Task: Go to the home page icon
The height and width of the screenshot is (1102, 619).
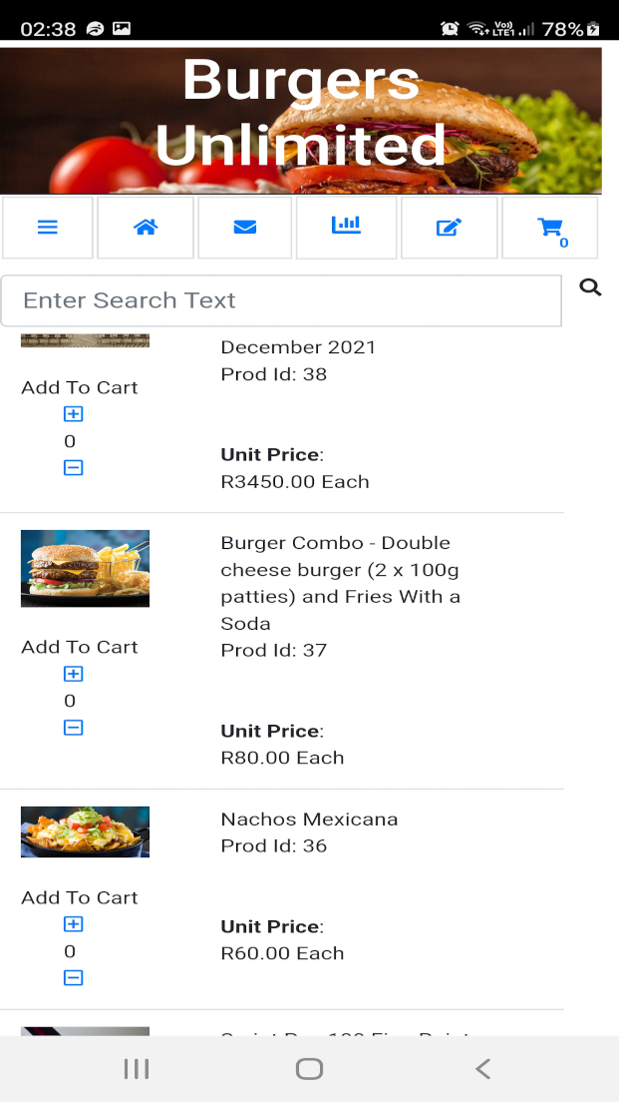Action: (146, 228)
